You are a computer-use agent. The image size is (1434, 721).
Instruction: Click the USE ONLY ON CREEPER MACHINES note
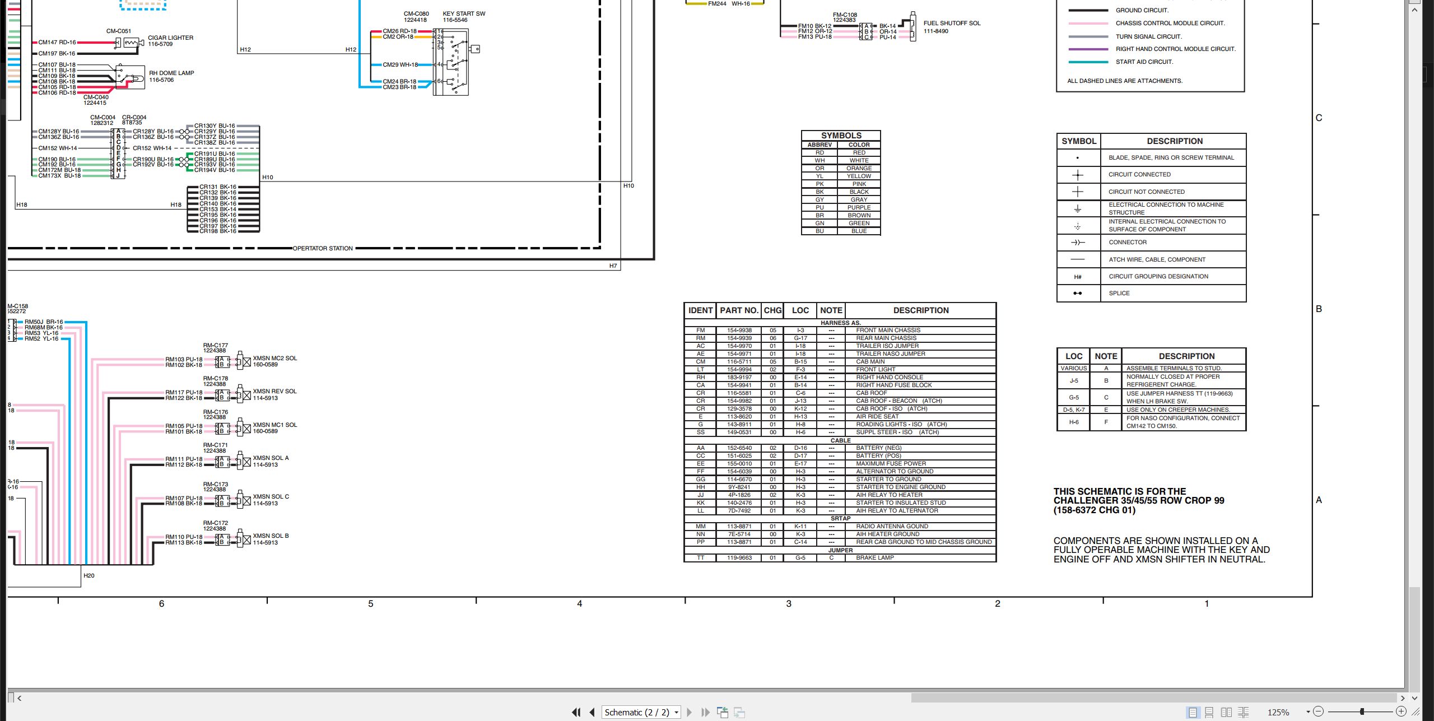pyautogui.click(x=1178, y=410)
